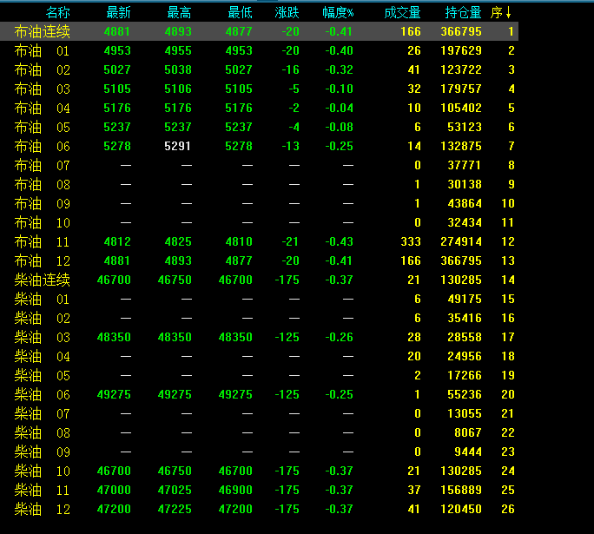The width and height of the screenshot is (594, 534).
Task: Click the 持仓量 column header
Action: coord(463,13)
